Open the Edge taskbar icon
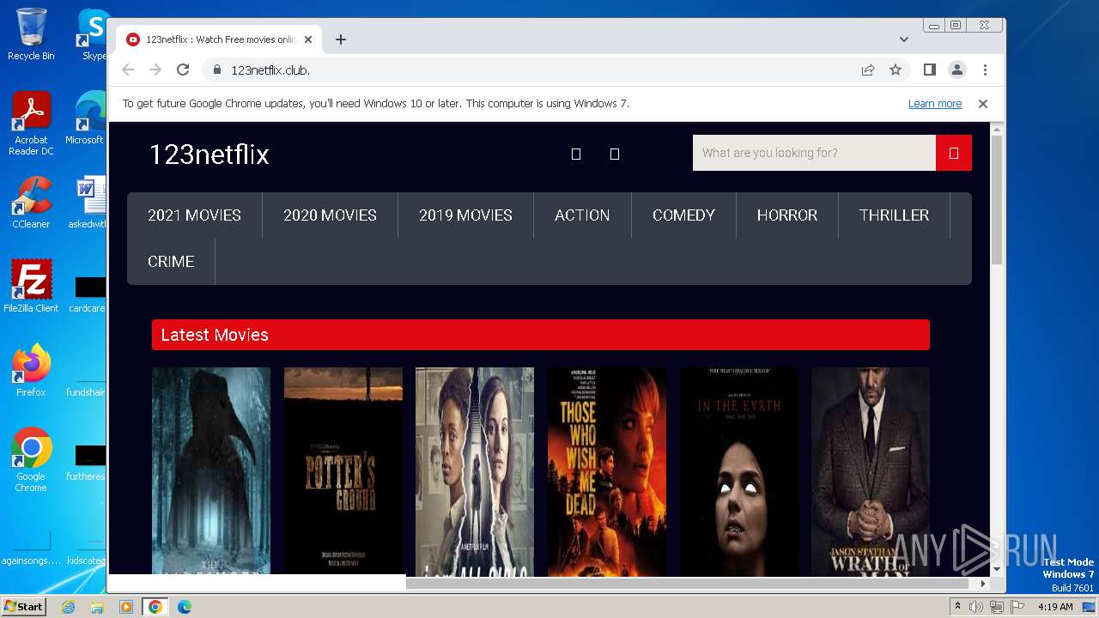Viewport: 1099px width, 618px height. [x=185, y=607]
